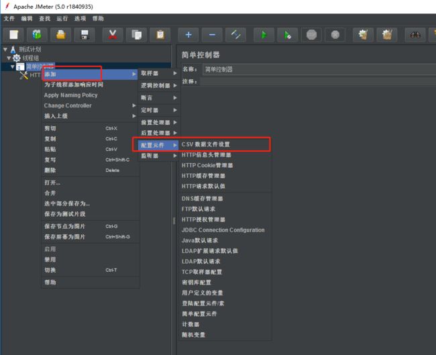
Task: Click the Copy toolbar icon
Action: [136, 35]
